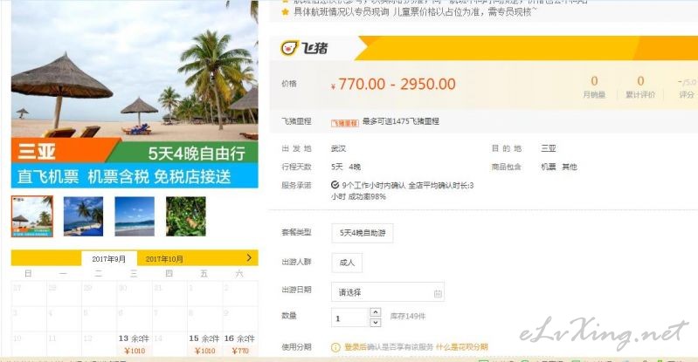Click the info icon beside installment text
The width and height of the screenshot is (698, 362).
click(335, 347)
